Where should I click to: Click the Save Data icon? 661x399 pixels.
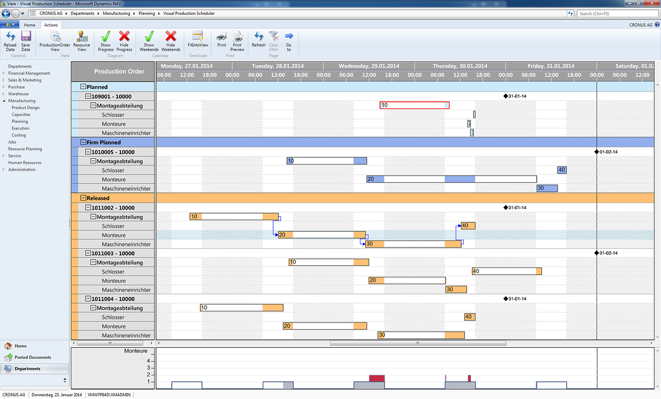(25, 40)
